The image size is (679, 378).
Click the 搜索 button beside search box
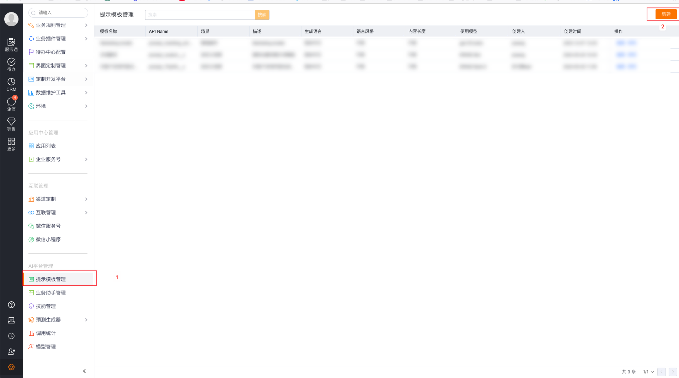262,15
